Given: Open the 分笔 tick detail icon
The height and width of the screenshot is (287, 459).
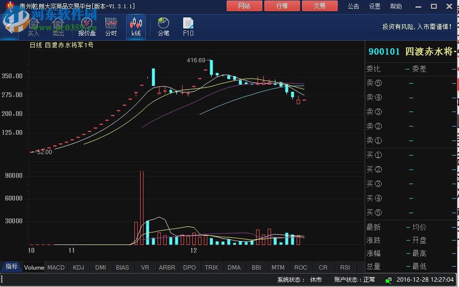Looking at the screenshot, I should click(x=163, y=27).
